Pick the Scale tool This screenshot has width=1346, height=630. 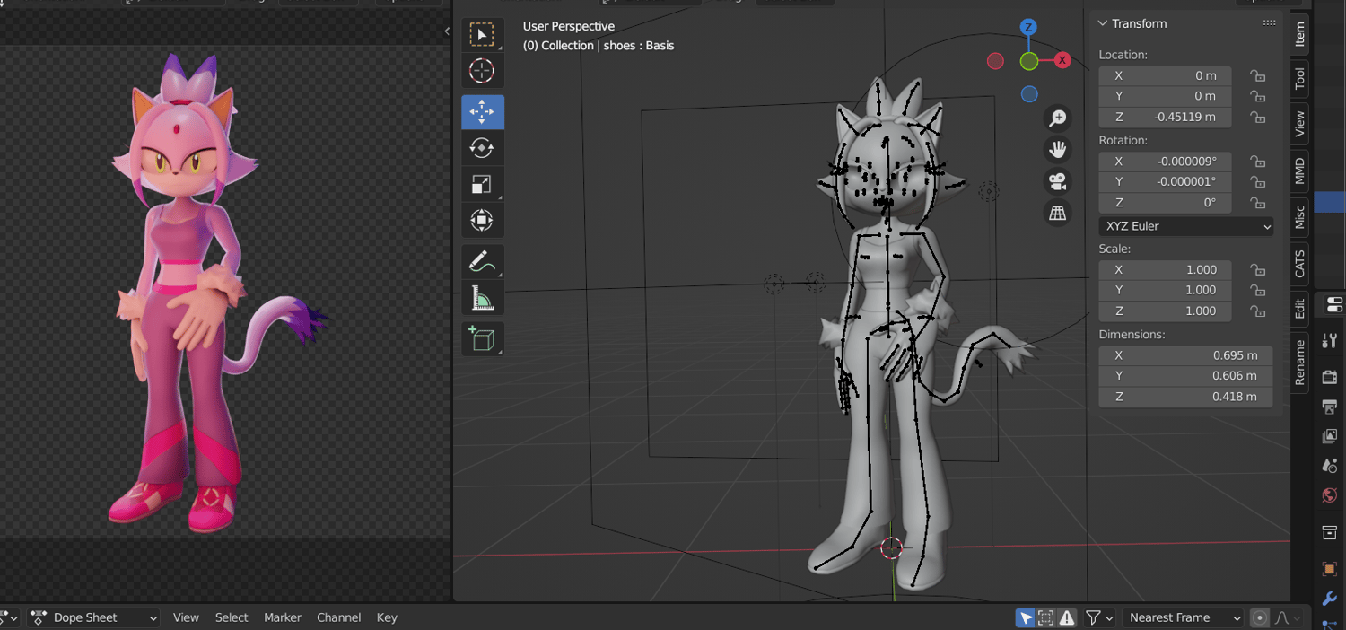(483, 184)
